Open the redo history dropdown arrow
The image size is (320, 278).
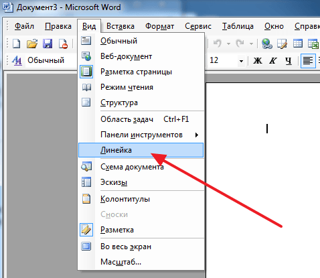[251, 44]
